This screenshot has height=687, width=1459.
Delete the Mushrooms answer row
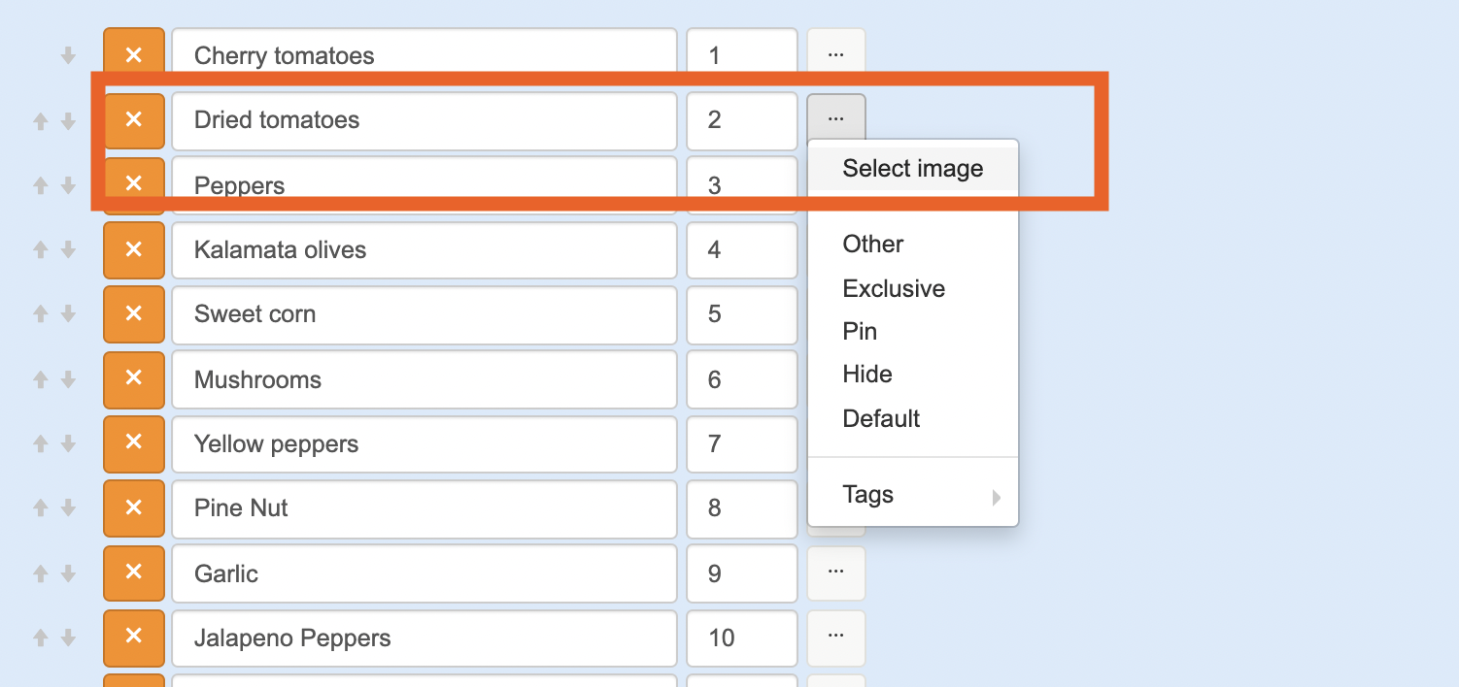click(x=134, y=378)
